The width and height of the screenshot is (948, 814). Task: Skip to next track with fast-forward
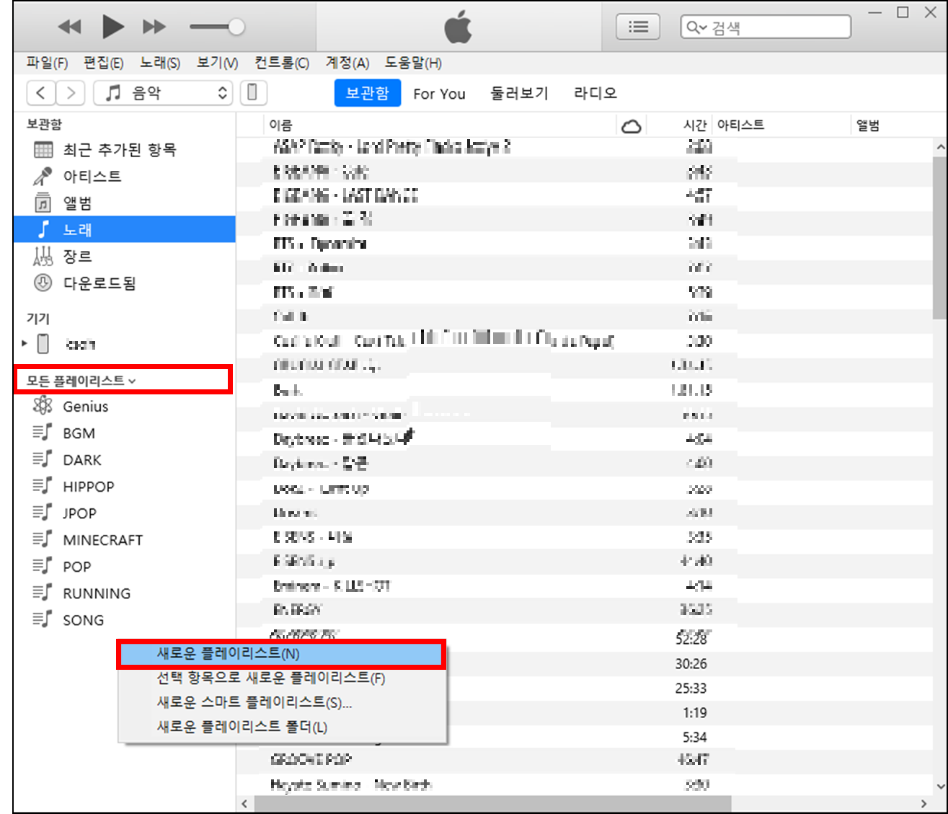click(154, 27)
